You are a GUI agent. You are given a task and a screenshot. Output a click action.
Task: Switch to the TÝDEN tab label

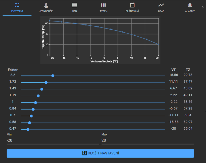103,11
